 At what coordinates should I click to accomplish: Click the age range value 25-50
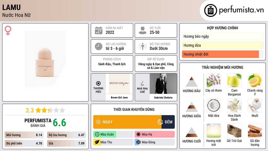[154, 32]
